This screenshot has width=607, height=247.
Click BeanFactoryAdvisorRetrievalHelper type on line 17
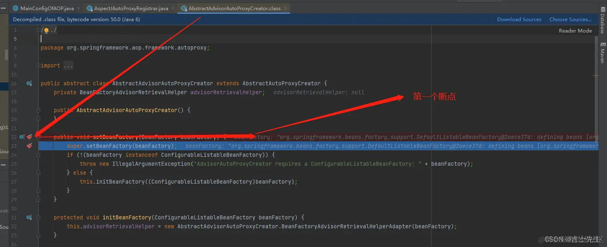[x=133, y=92]
